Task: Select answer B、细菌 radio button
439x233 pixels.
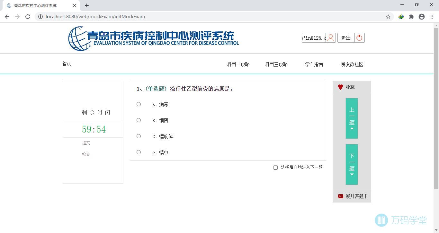Action: coord(139,120)
